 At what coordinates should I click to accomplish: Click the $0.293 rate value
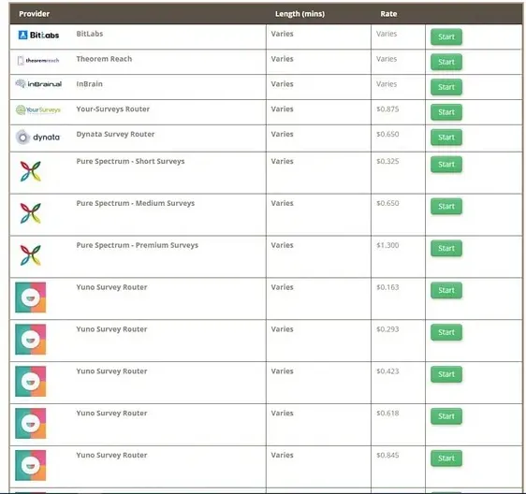pos(387,329)
